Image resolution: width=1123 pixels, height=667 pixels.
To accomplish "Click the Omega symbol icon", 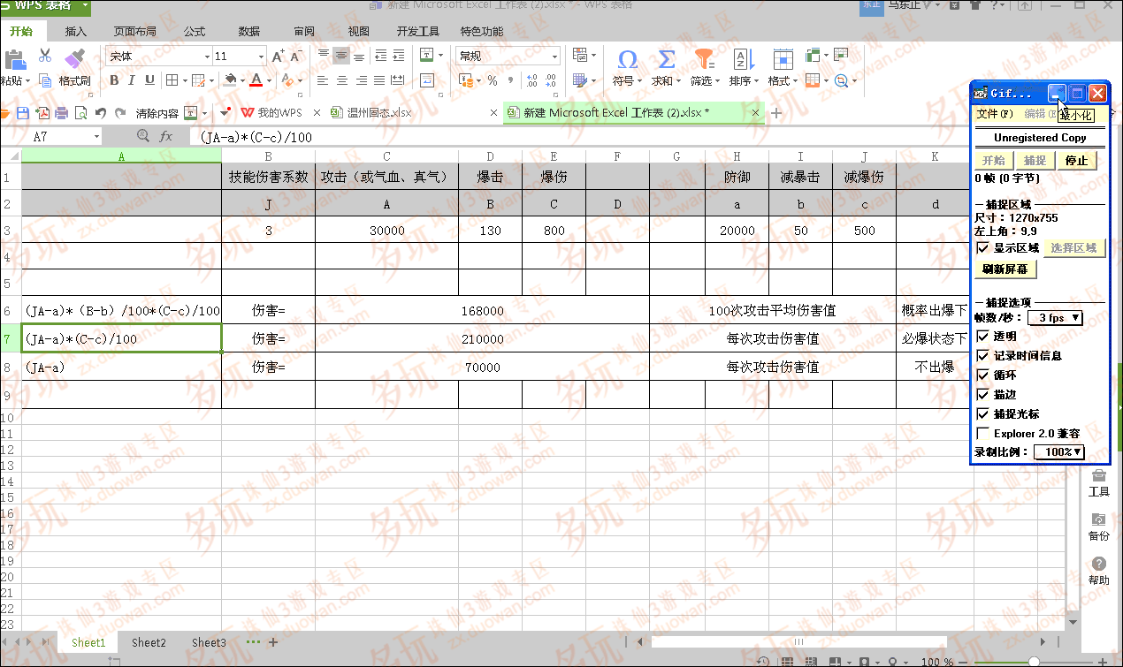I will (628, 59).
